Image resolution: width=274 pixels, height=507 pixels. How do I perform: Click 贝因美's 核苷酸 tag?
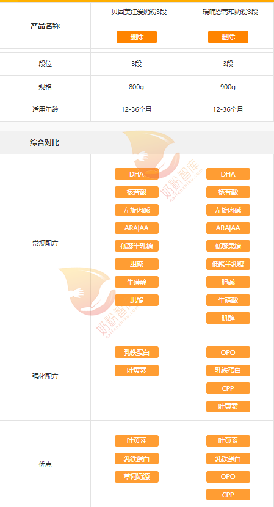click(137, 192)
